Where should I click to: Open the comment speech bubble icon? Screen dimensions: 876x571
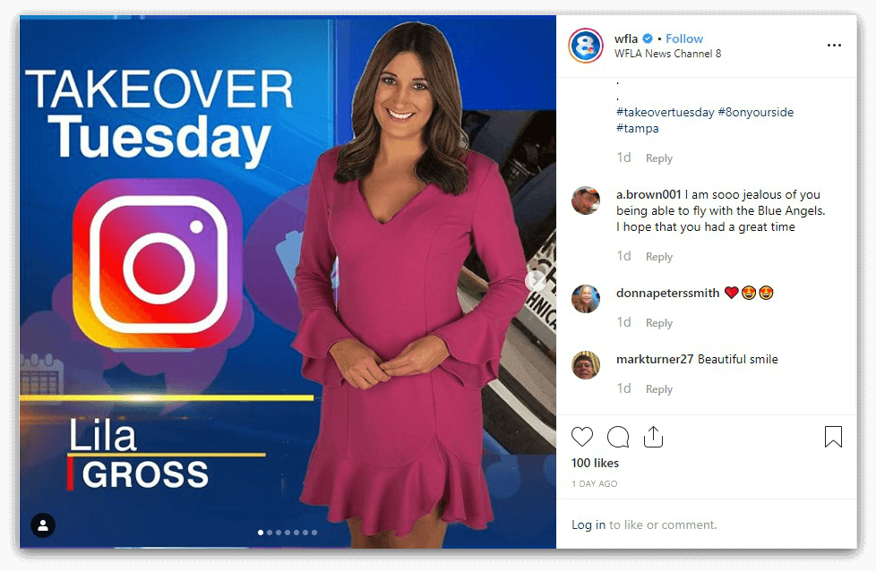(x=618, y=437)
